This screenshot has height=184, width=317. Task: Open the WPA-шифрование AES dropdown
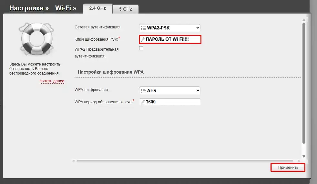point(170,90)
